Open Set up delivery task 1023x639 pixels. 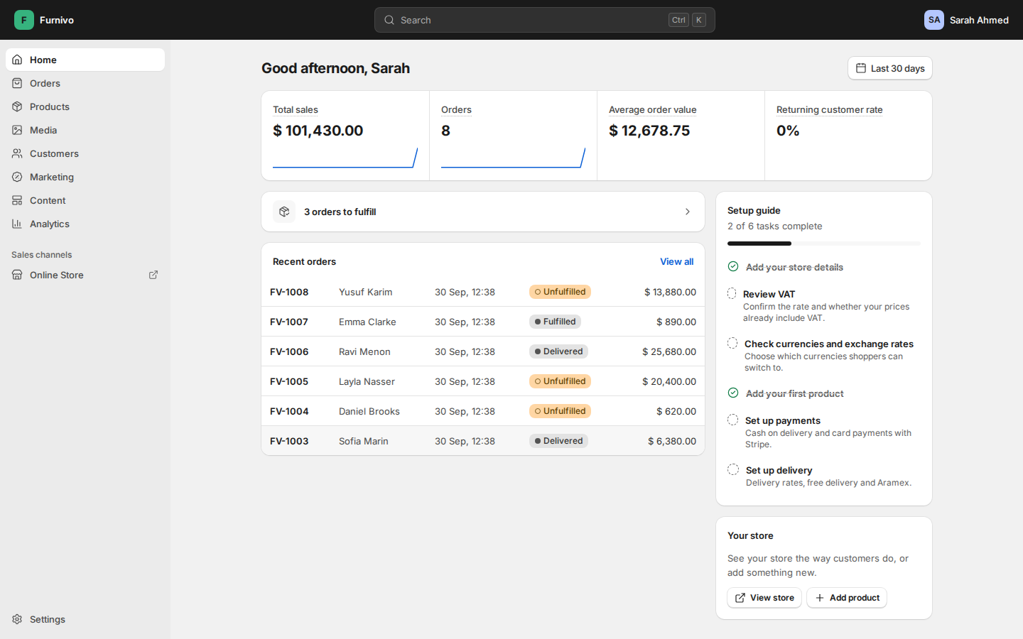(x=824, y=476)
